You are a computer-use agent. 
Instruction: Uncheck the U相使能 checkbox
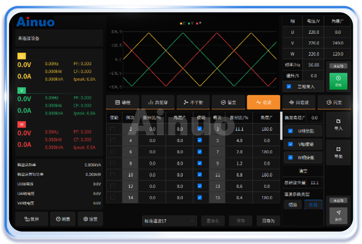coord(290,131)
